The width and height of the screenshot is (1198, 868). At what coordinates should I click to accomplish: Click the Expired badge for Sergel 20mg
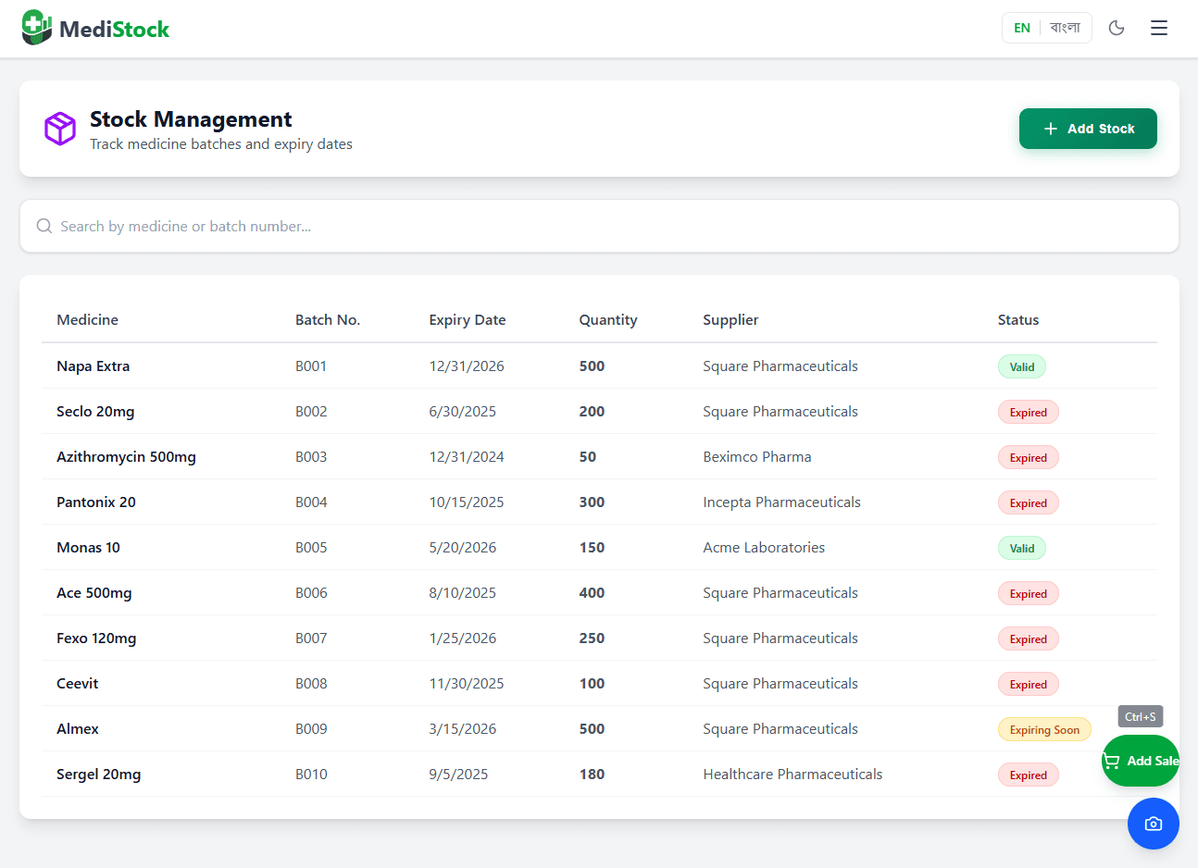[1028, 775]
